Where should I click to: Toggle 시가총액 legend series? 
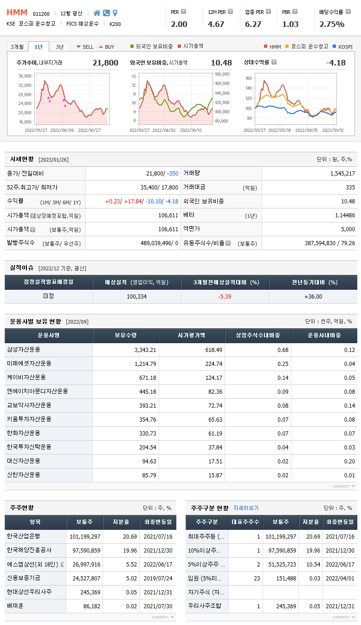(190, 46)
